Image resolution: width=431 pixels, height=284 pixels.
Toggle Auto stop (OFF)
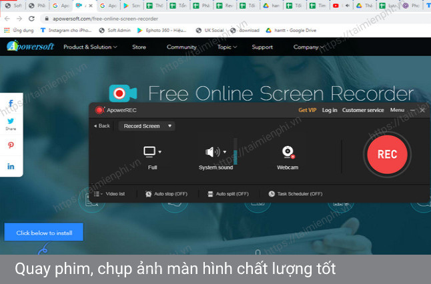tap(166, 194)
